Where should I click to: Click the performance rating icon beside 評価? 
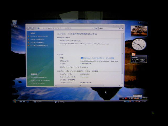[x=82, y=58]
